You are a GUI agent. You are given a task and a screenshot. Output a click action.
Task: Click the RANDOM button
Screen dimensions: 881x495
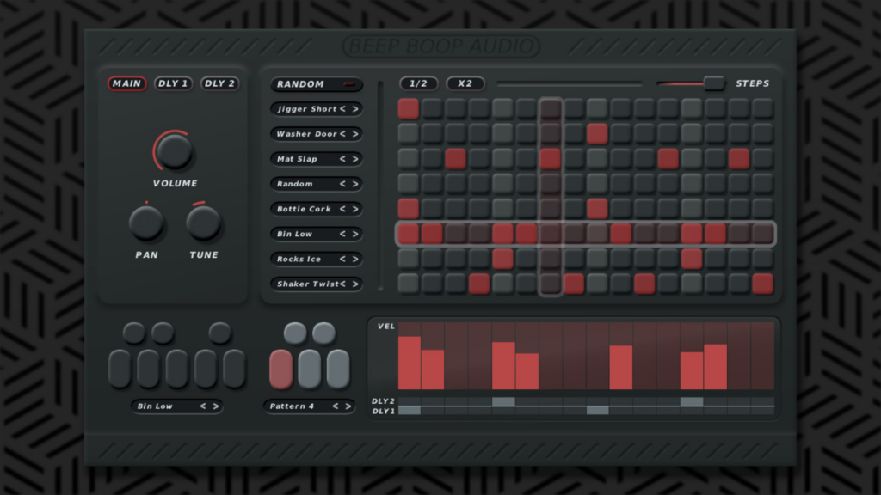(x=317, y=84)
